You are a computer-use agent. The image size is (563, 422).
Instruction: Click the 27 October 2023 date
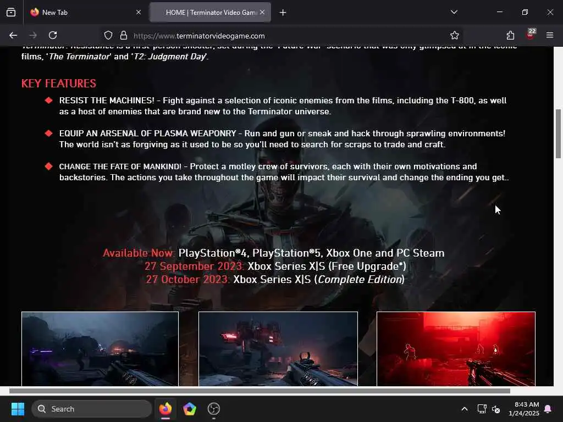tap(187, 280)
